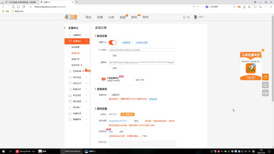Click the magnifier search icon in browser toolbar

click(234, 7)
